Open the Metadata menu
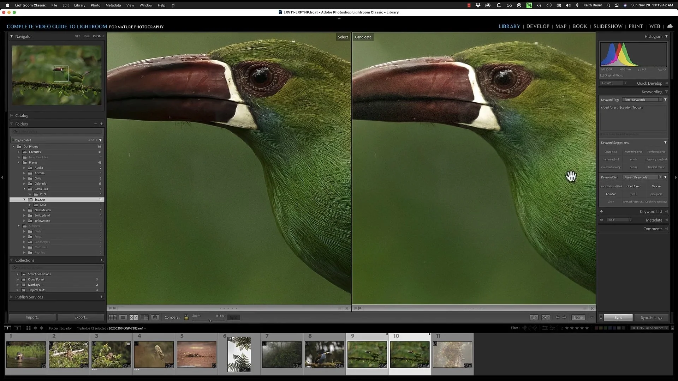Viewport: 678px width, 381px height. pos(113,5)
